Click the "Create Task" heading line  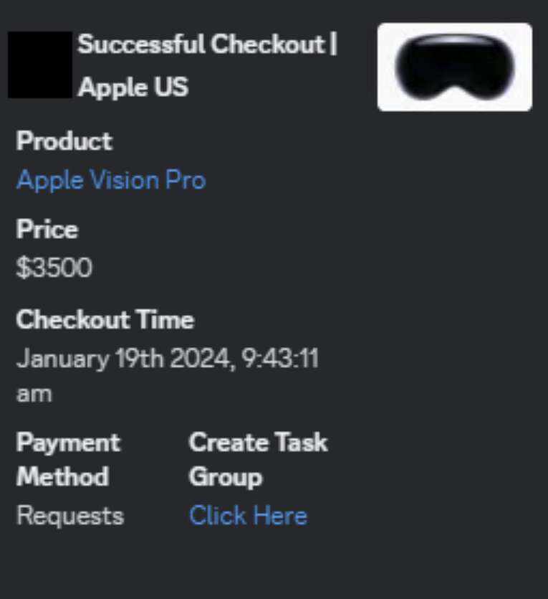258,442
